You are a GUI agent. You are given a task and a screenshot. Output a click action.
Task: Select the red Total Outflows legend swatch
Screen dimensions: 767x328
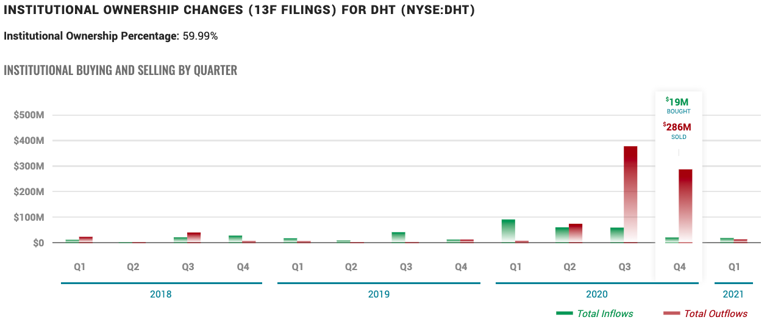coord(671,313)
